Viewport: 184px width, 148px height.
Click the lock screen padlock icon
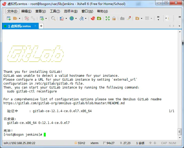pyautogui.click(x=114, y=18)
